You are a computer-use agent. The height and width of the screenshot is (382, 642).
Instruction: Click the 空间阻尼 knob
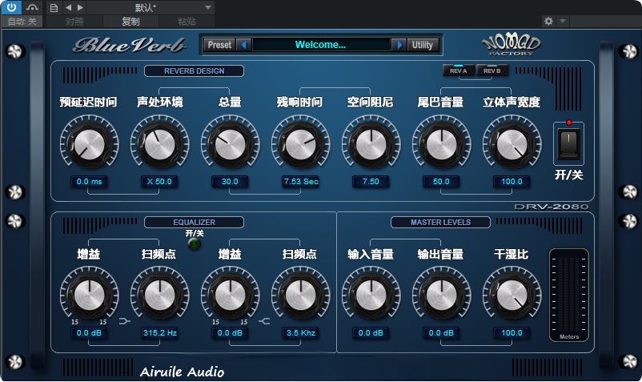pos(371,144)
